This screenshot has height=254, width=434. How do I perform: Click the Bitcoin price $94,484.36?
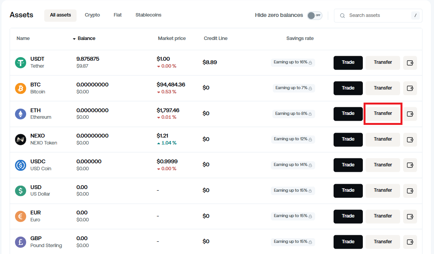tap(171, 85)
